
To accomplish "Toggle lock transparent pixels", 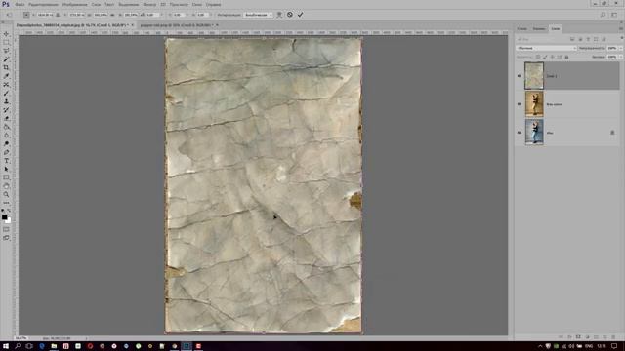I will click(538, 57).
